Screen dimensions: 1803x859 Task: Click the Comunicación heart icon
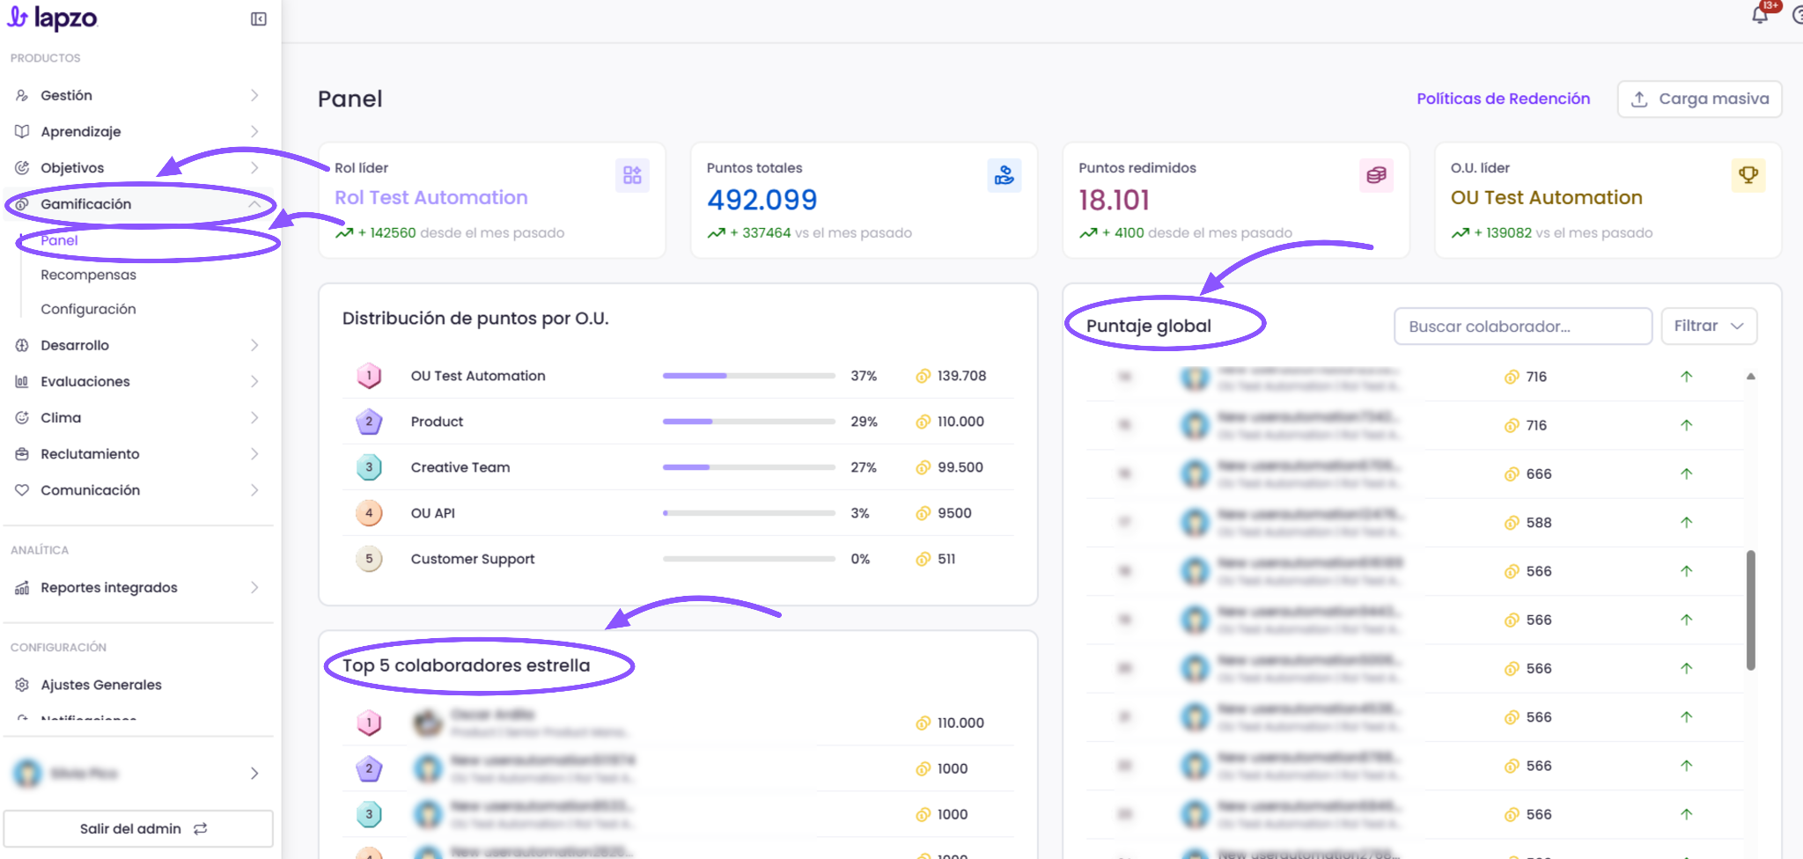point(22,489)
